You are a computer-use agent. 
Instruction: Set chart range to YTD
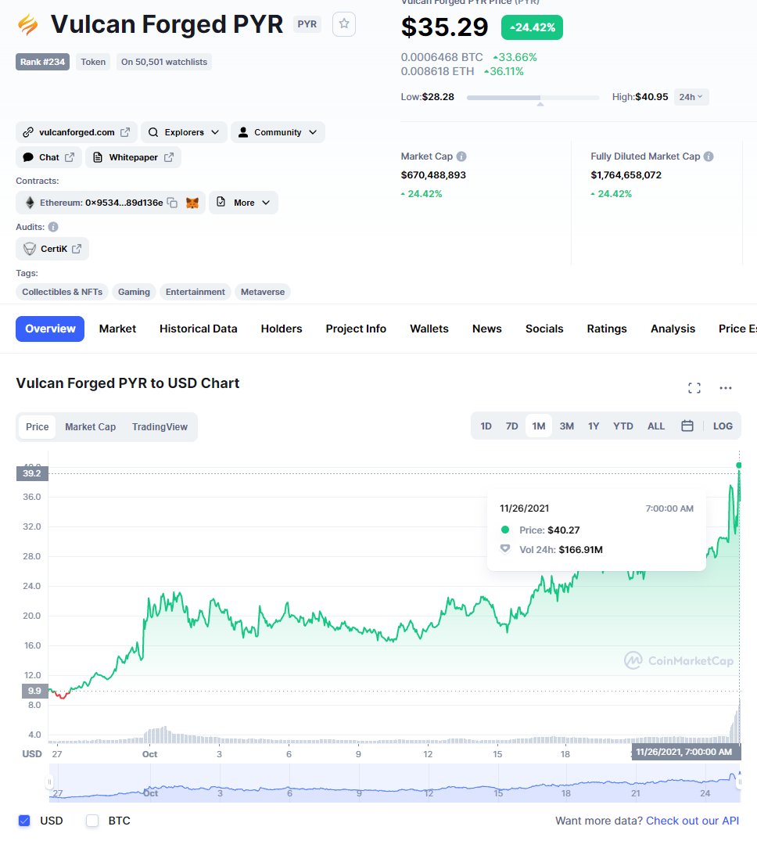point(623,426)
